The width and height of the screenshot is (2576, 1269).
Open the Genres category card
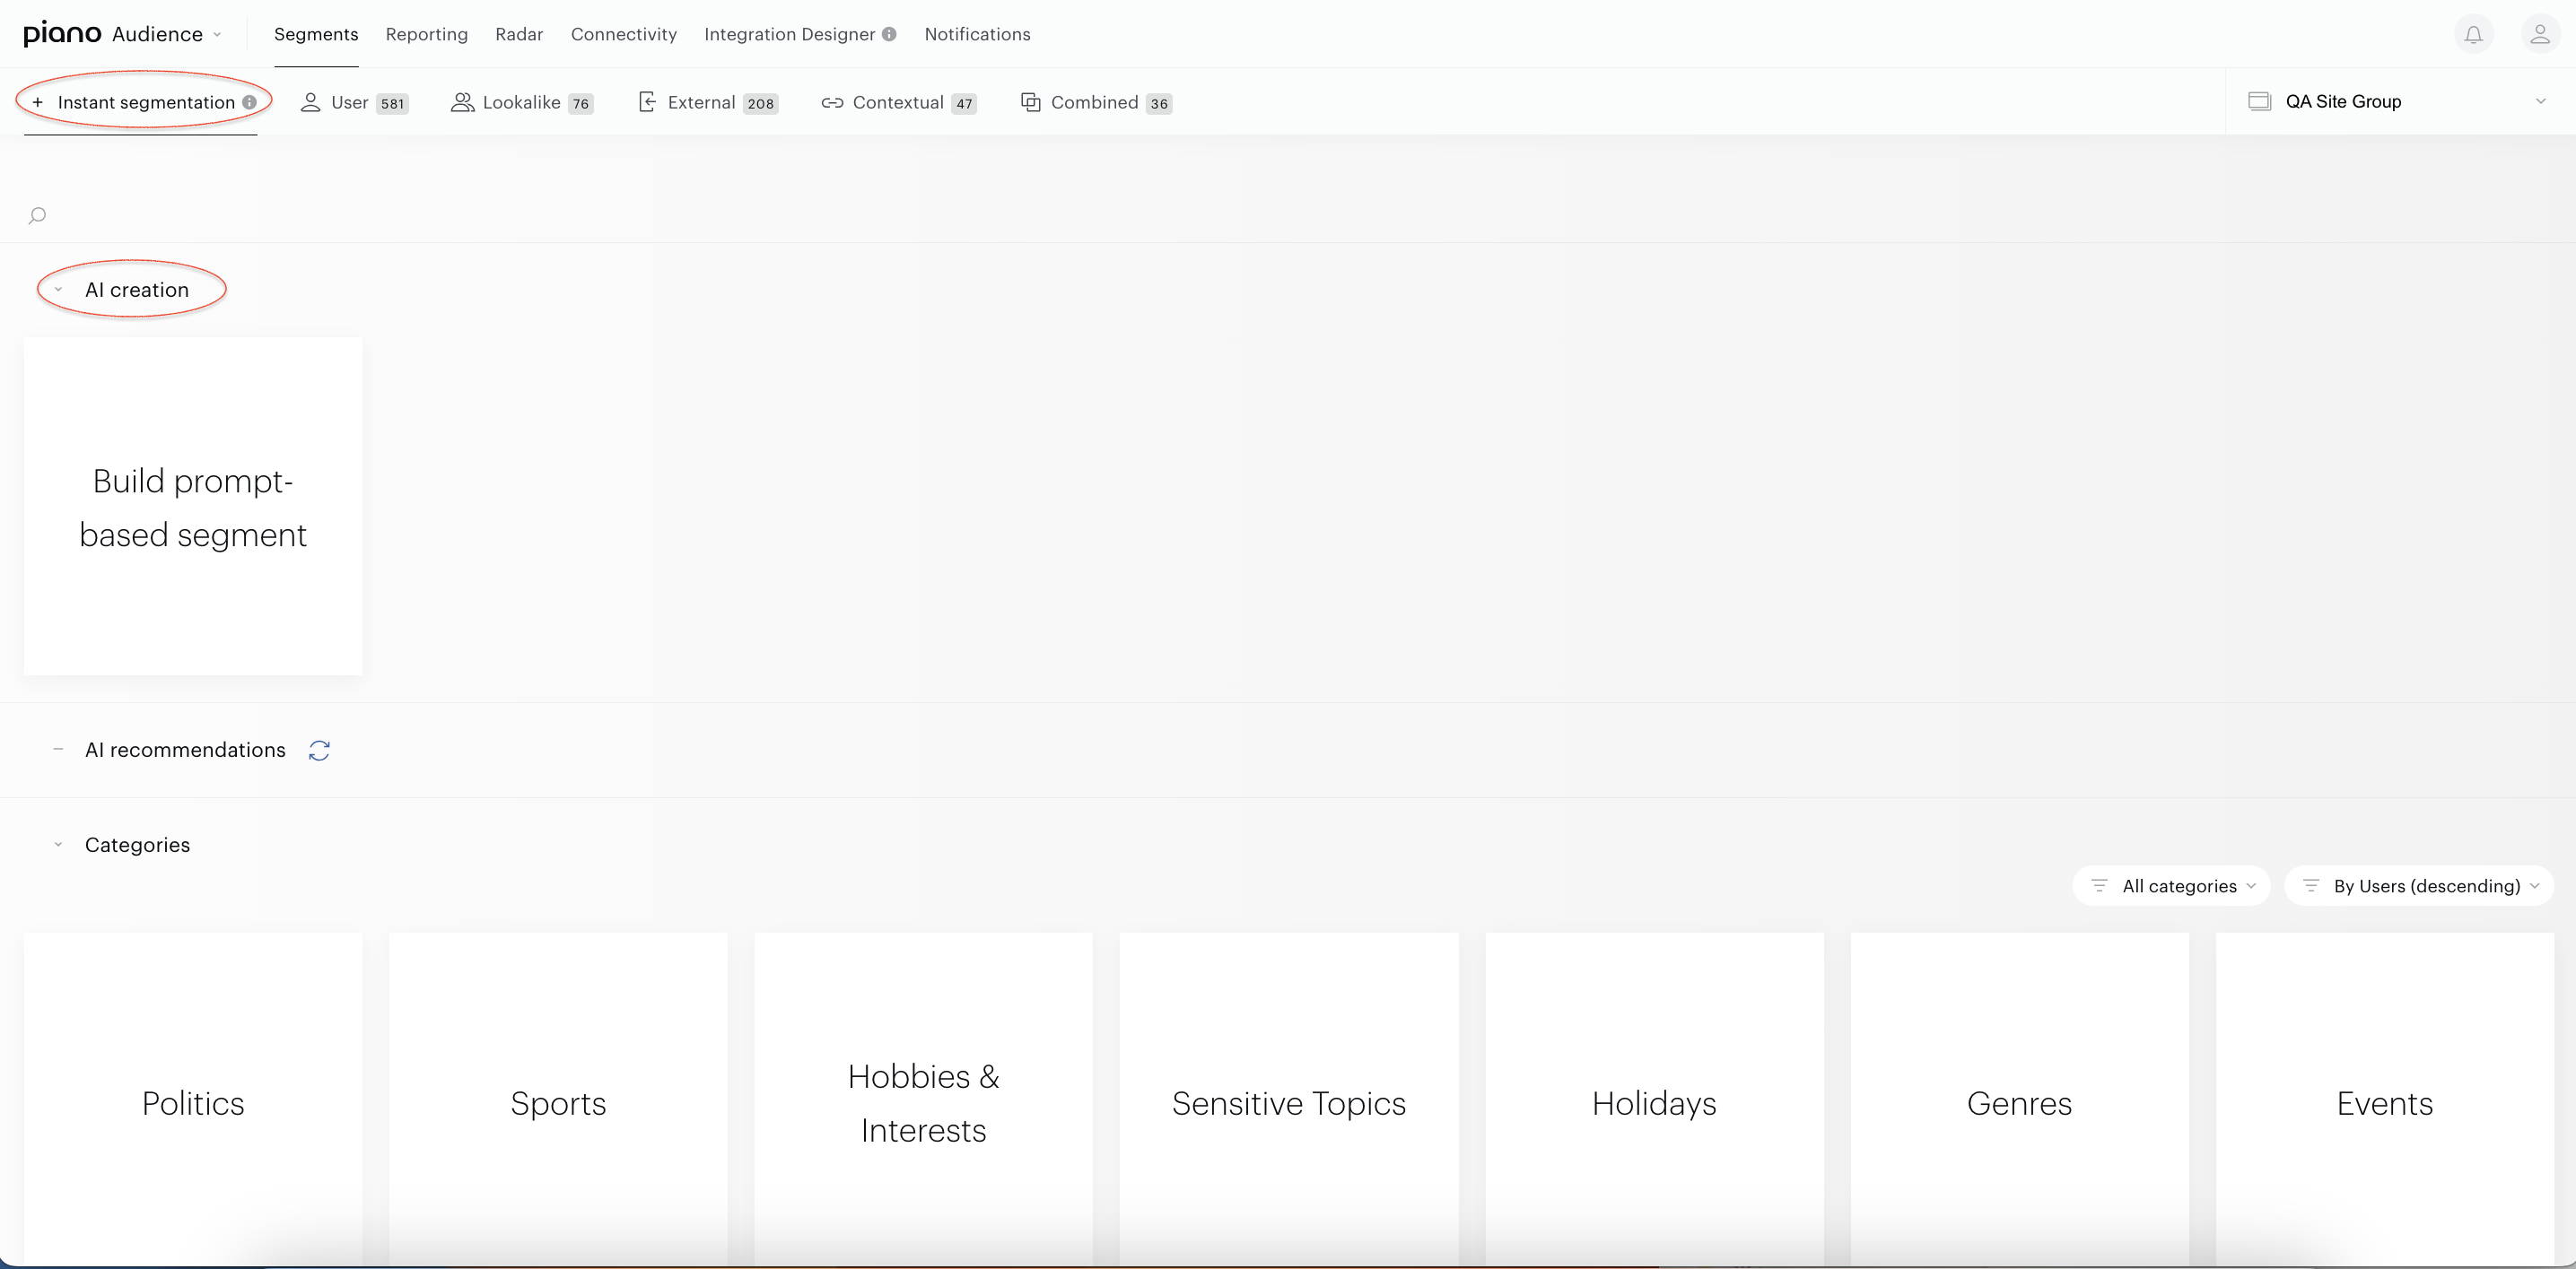(x=2019, y=1100)
